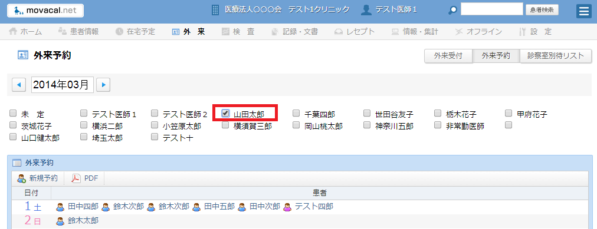The height and width of the screenshot is (229, 597).
Task: Switch to 外来予約 tab button
Action: [496, 56]
